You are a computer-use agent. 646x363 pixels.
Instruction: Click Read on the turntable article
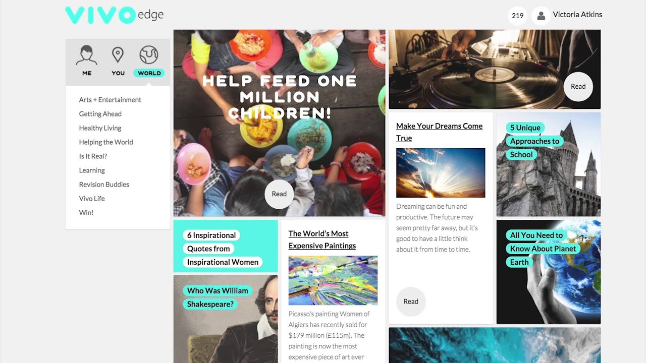(x=578, y=86)
